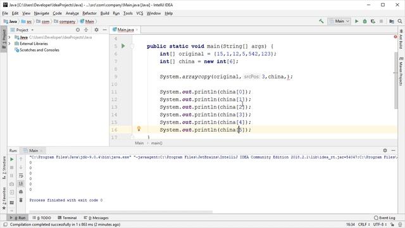Screen dimensions: 405x228
Task: Close the Main.java editor tab
Action: coord(137,30)
